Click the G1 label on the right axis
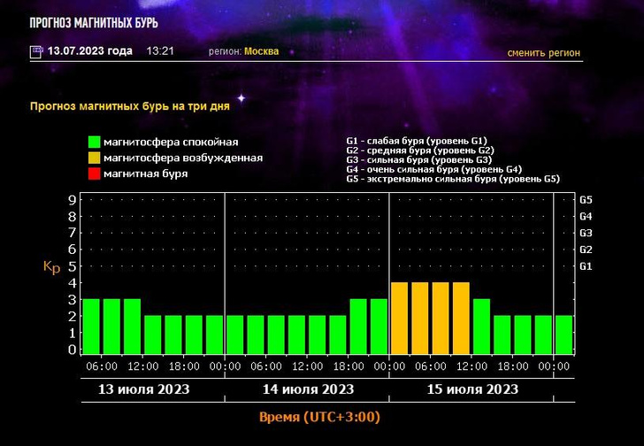This screenshot has width=644, height=446. coord(586,266)
